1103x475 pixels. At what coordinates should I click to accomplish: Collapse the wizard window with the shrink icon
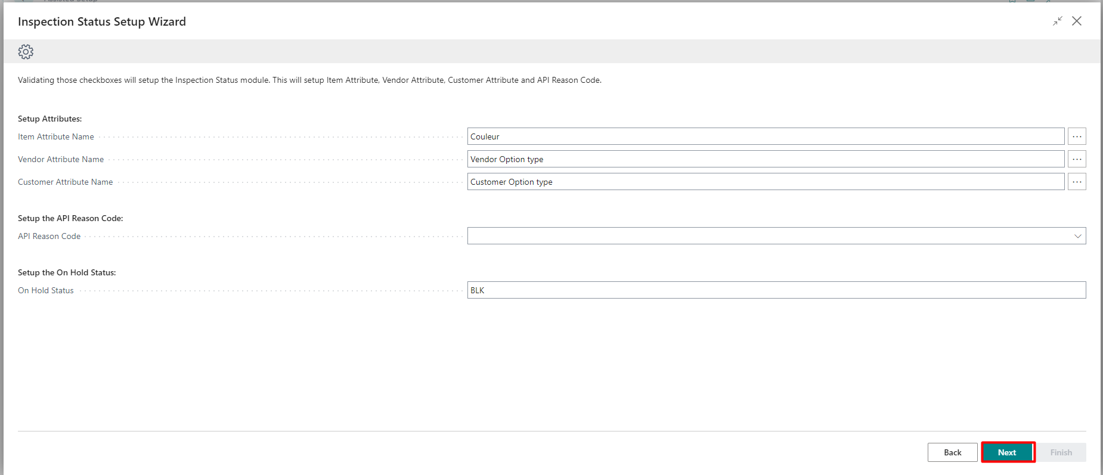(1058, 21)
